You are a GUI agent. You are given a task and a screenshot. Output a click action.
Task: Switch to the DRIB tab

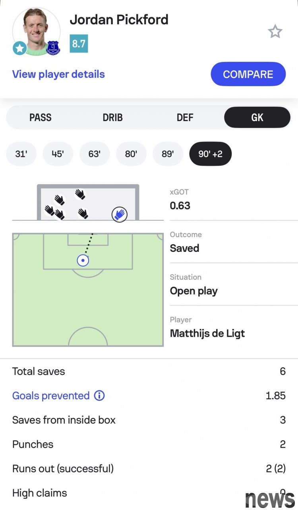[x=113, y=118]
